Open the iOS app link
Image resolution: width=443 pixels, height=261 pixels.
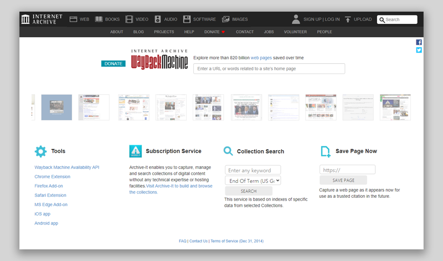pos(43,214)
